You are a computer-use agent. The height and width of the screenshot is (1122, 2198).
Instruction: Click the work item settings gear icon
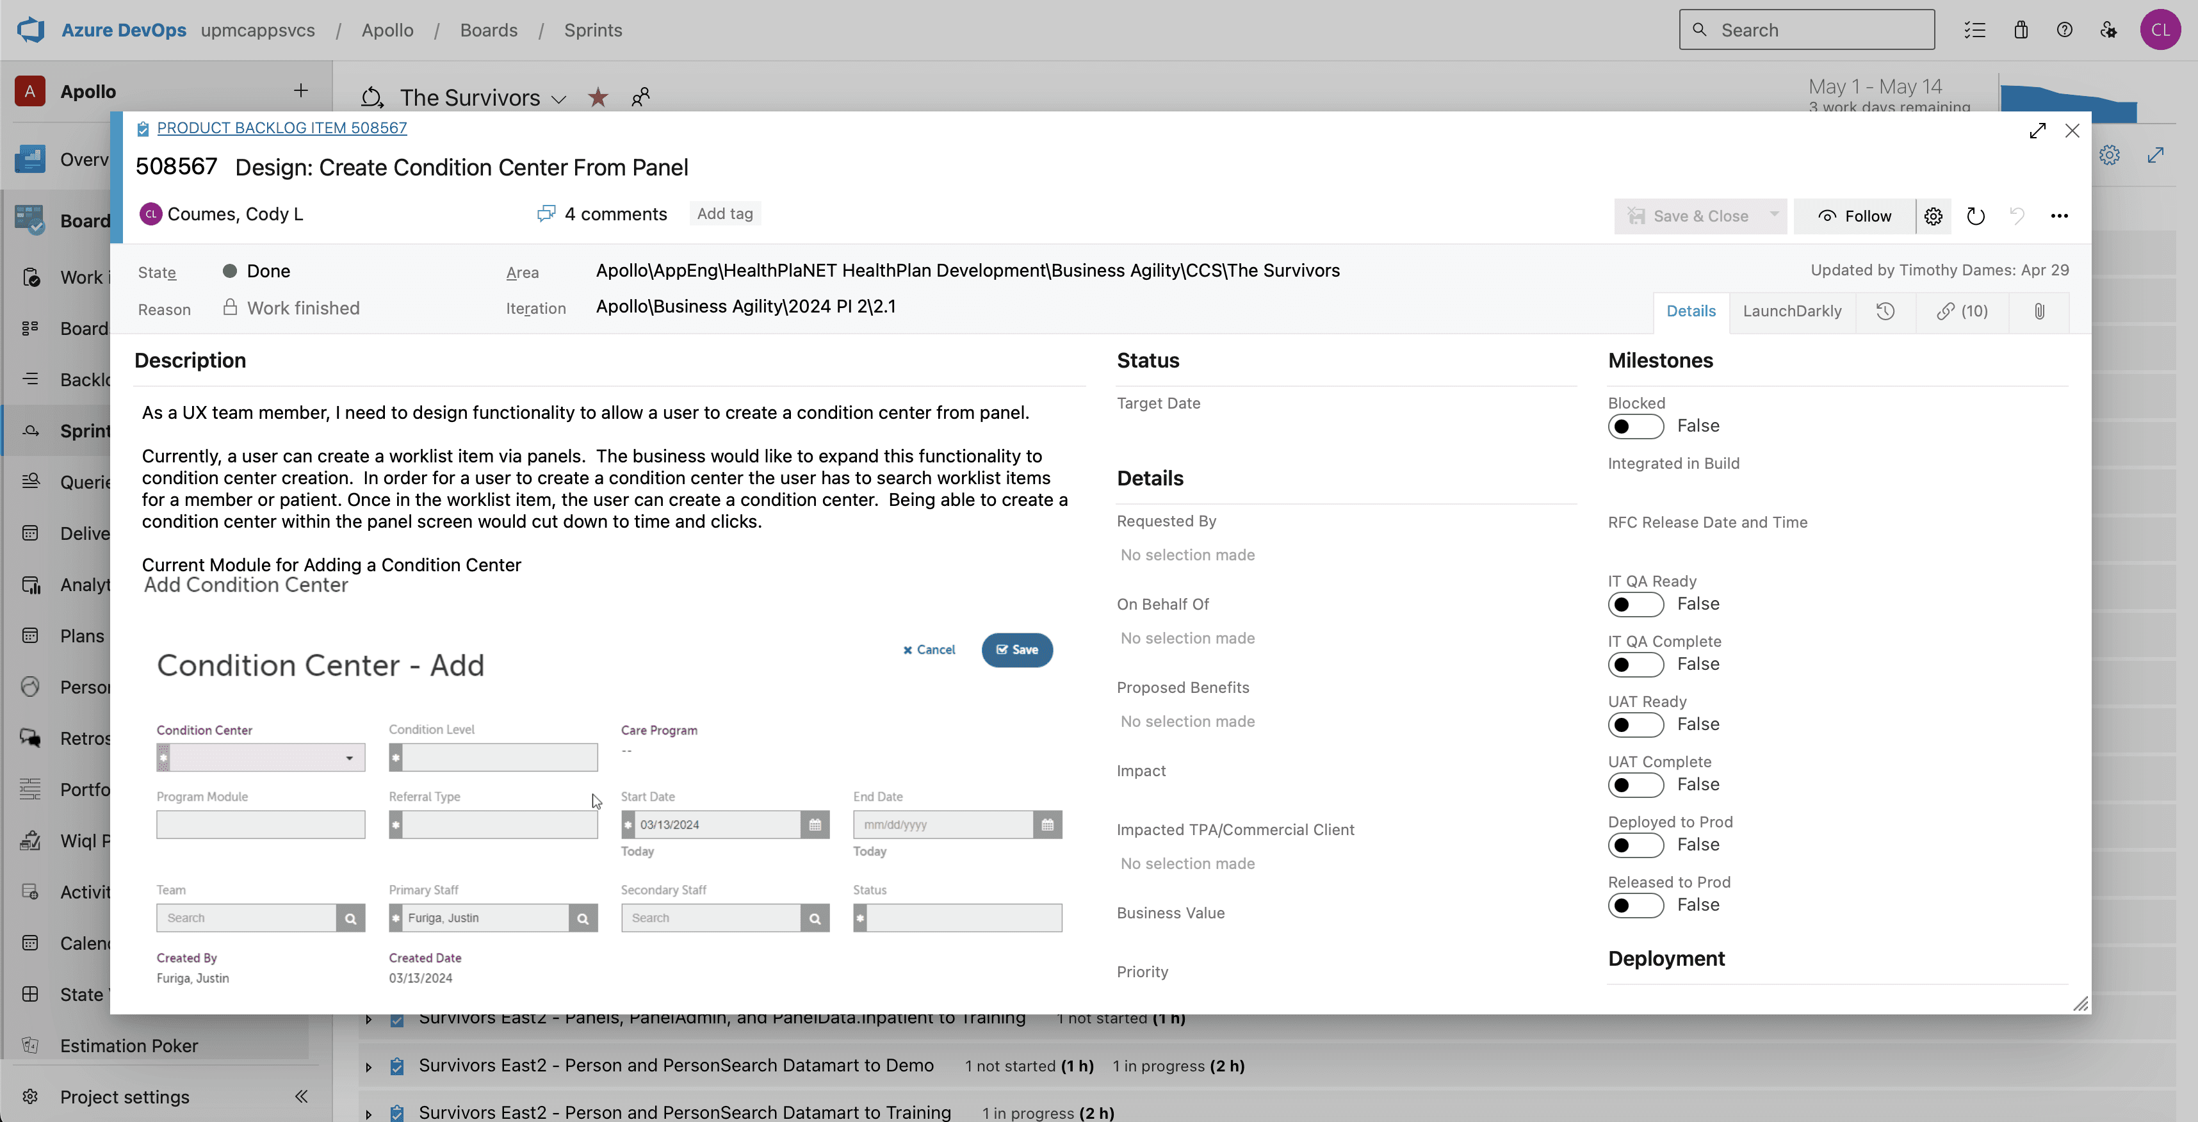point(1933,216)
